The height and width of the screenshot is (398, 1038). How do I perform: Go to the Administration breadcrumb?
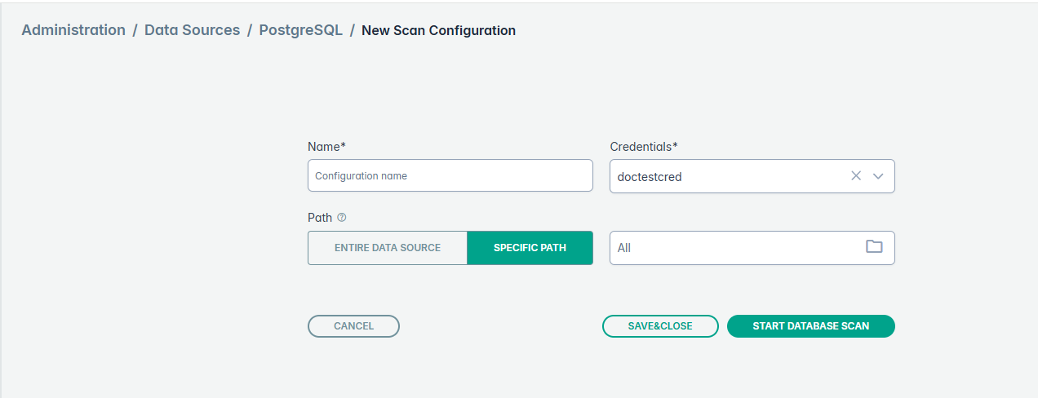(73, 30)
